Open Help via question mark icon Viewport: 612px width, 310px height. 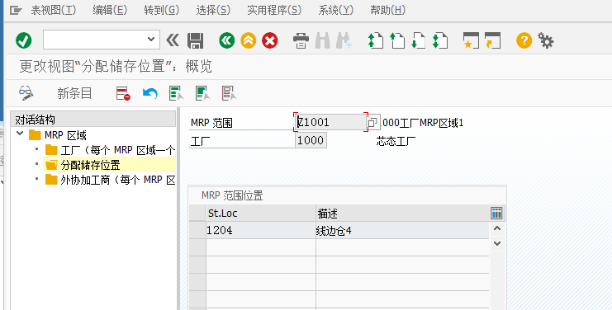coord(524,40)
